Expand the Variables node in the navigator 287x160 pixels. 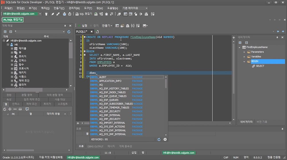click(244, 57)
